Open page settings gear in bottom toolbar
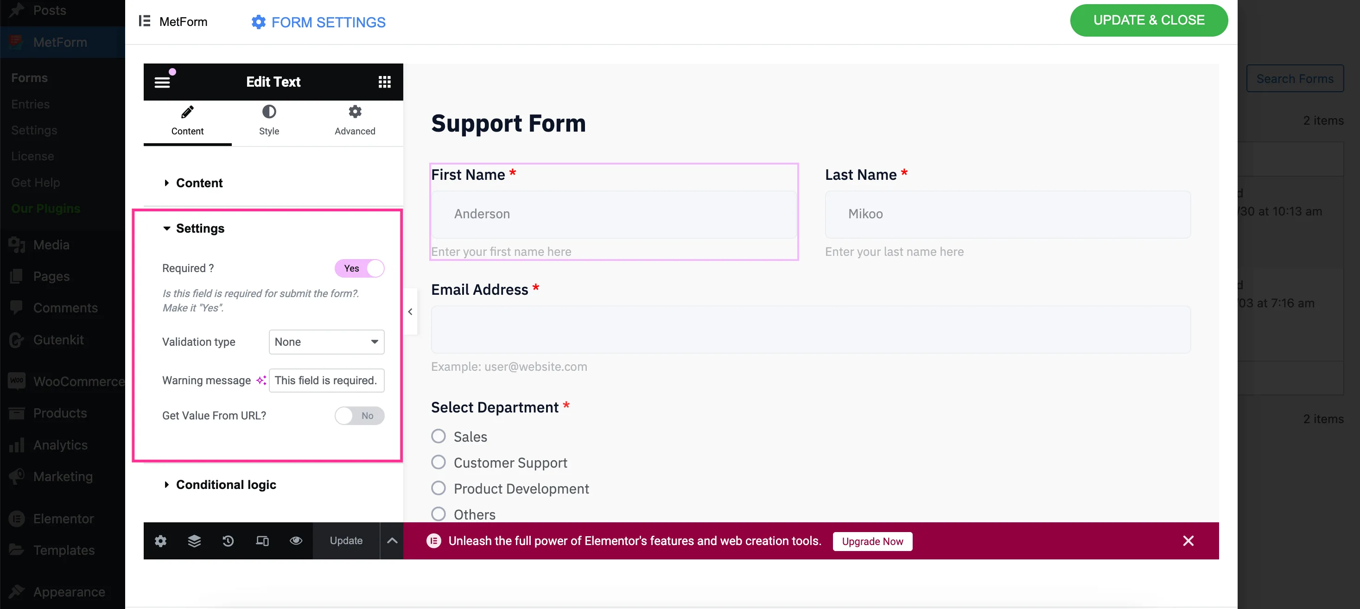1360x609 pixels. [x=160, y=540]
